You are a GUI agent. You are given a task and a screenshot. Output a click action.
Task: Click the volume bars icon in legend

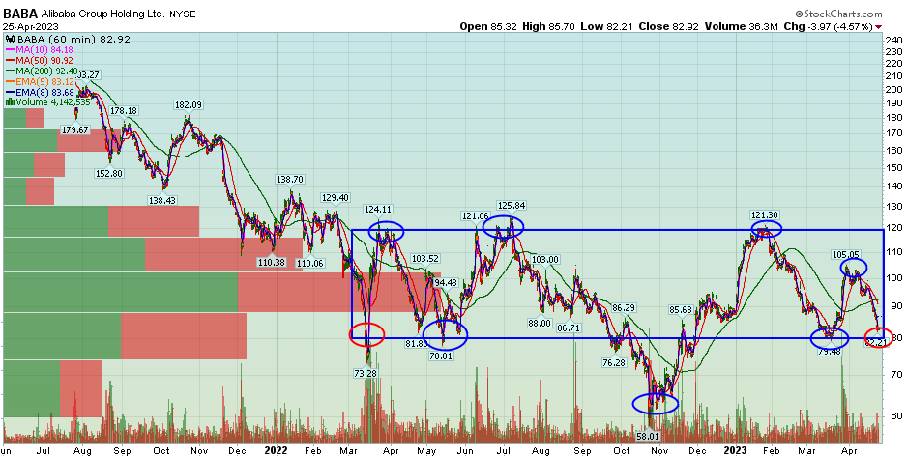pos(9,101)
